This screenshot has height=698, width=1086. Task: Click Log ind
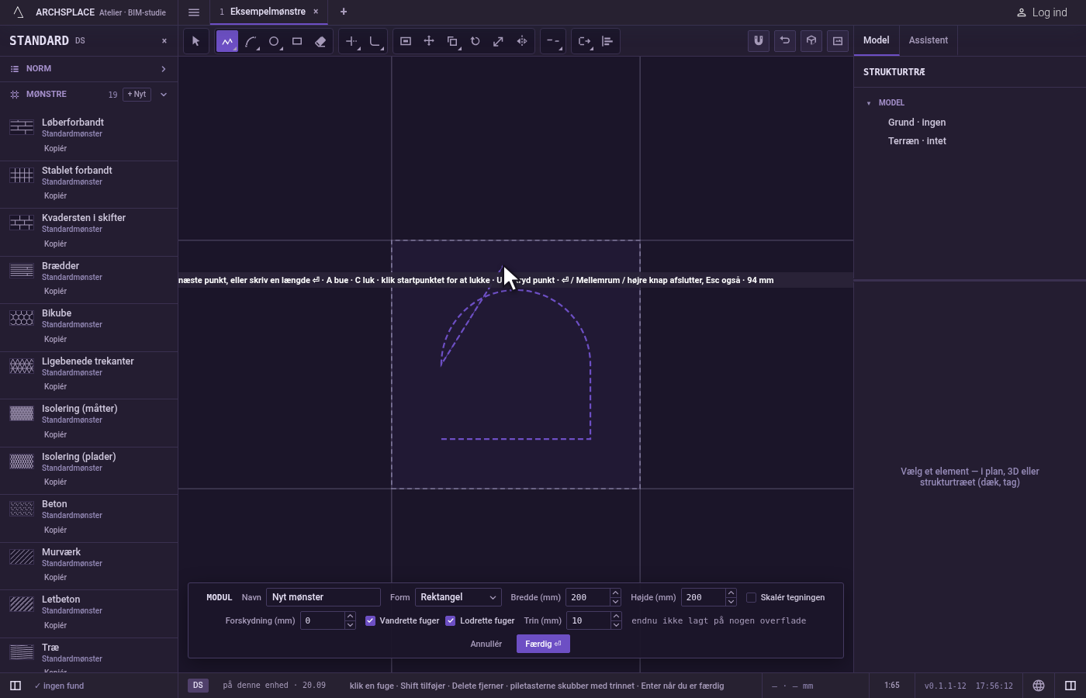click(1043, 12)
